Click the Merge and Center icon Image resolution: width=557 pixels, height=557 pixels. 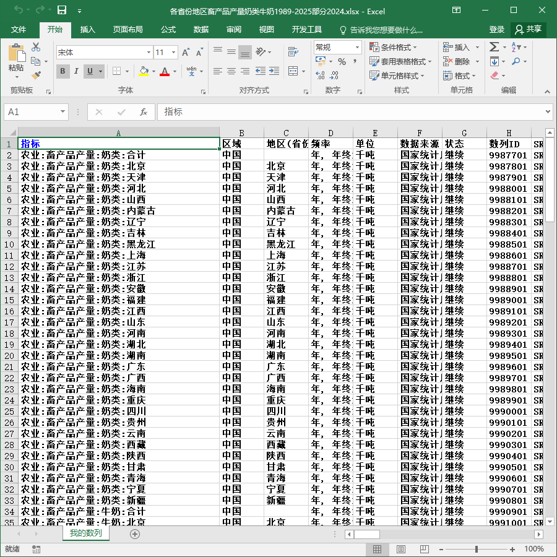pos(293,71)
